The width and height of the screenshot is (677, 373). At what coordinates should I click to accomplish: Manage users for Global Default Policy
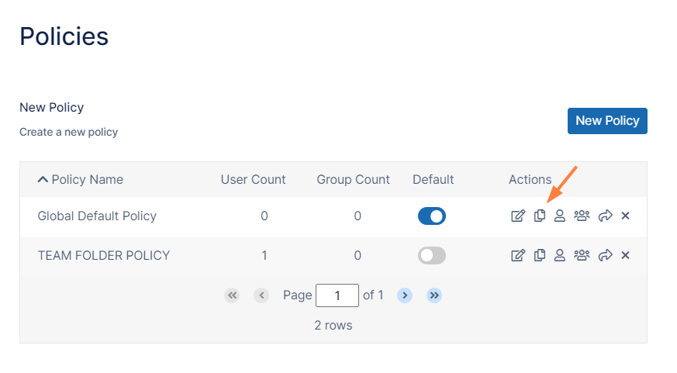coord(559,216)
